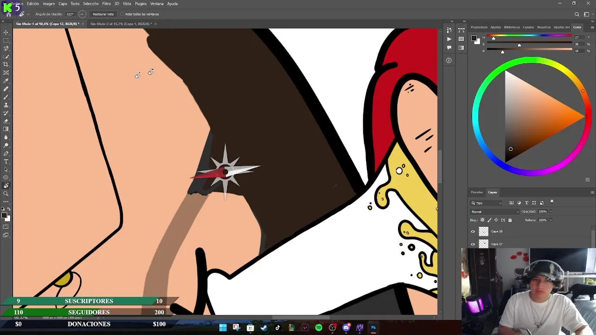Open the Capas panel options menu
Viewport: 596px width, 335px height.
(592, 192)
